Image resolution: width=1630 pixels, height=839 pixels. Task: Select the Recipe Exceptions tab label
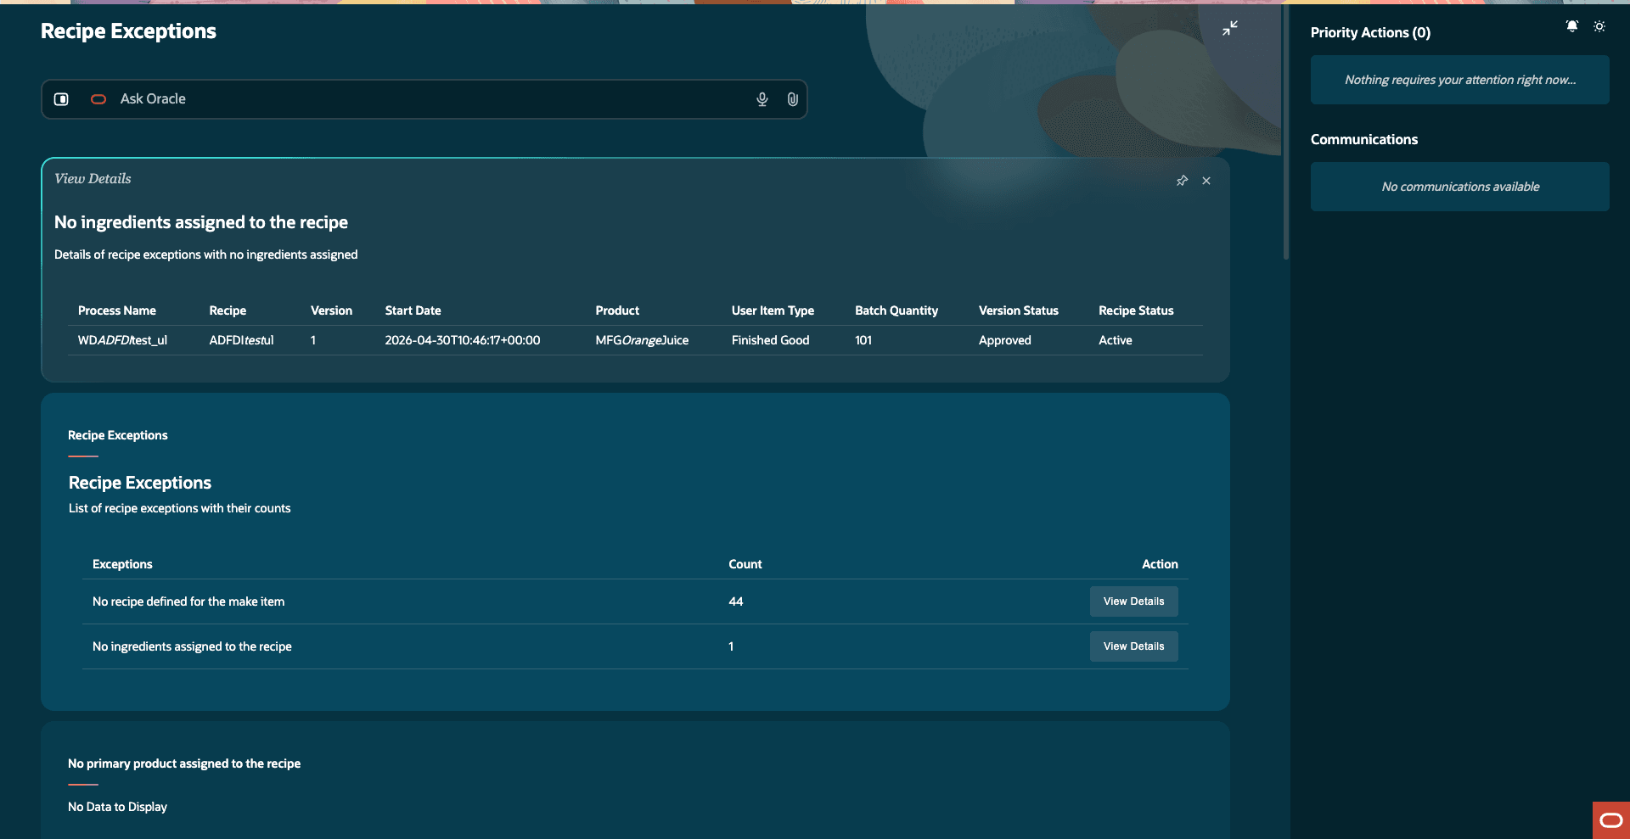point(118,435)
